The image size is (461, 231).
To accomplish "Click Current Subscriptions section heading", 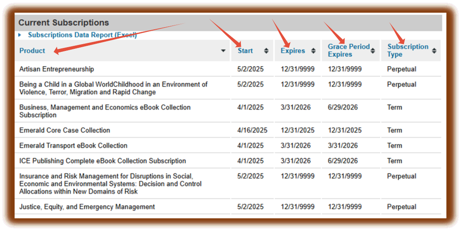I will [64, 23].
